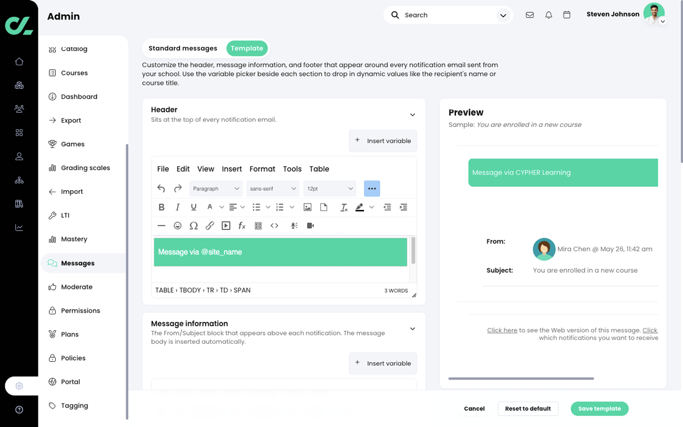Click the Steven Johnson profile avatar
Screen dimensions: 683x427
pyautogui.click(x=654, y=13)
